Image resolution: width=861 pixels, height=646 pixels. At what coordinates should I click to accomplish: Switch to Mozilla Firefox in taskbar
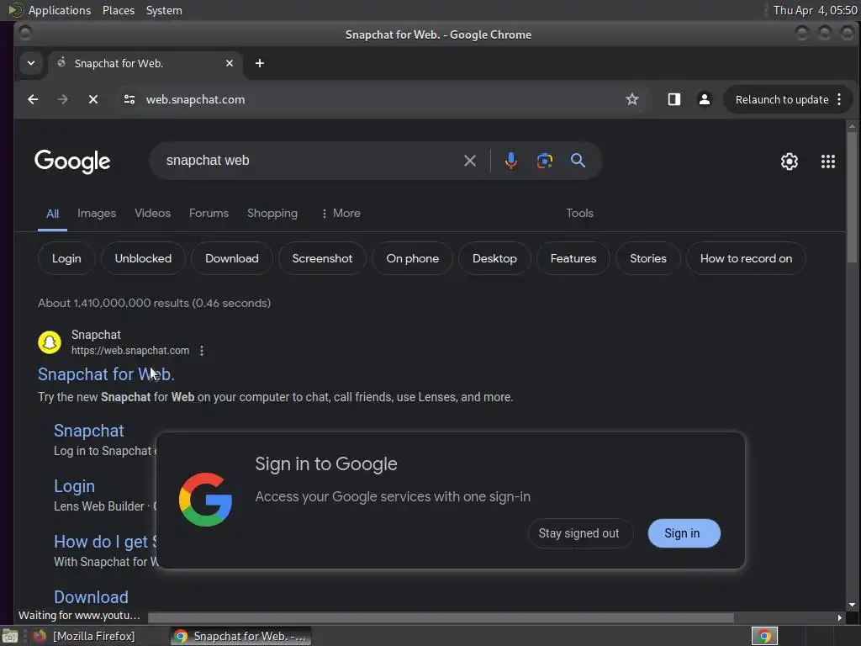point(84,636)
